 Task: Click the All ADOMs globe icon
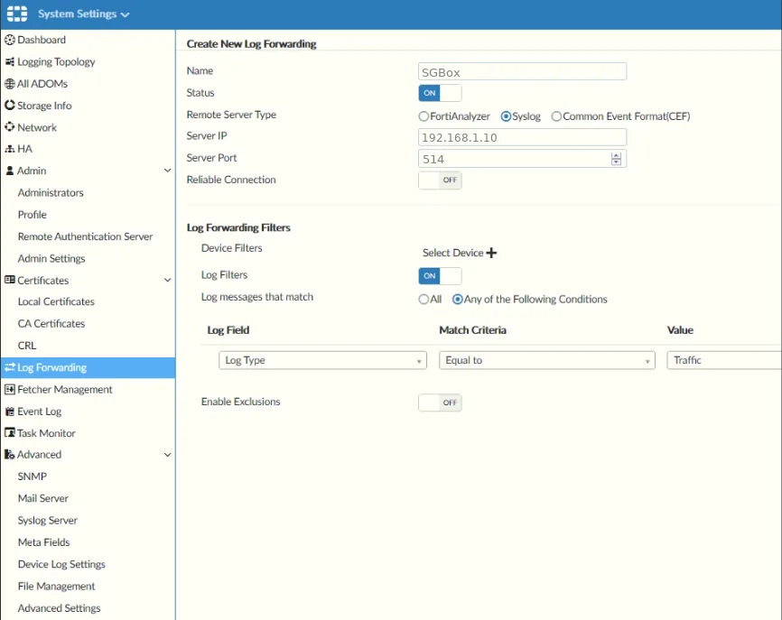[10, 84]
